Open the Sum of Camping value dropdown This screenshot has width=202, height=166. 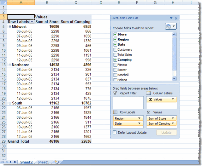173,123
